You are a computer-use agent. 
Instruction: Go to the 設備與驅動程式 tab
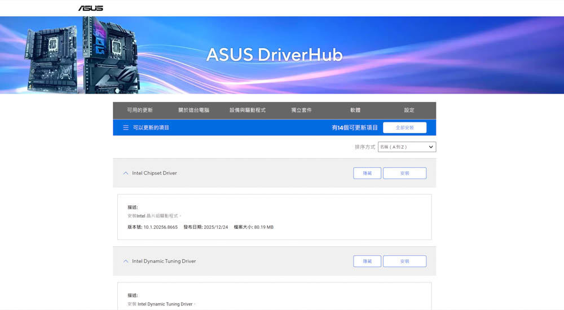(x=248, y=110)
